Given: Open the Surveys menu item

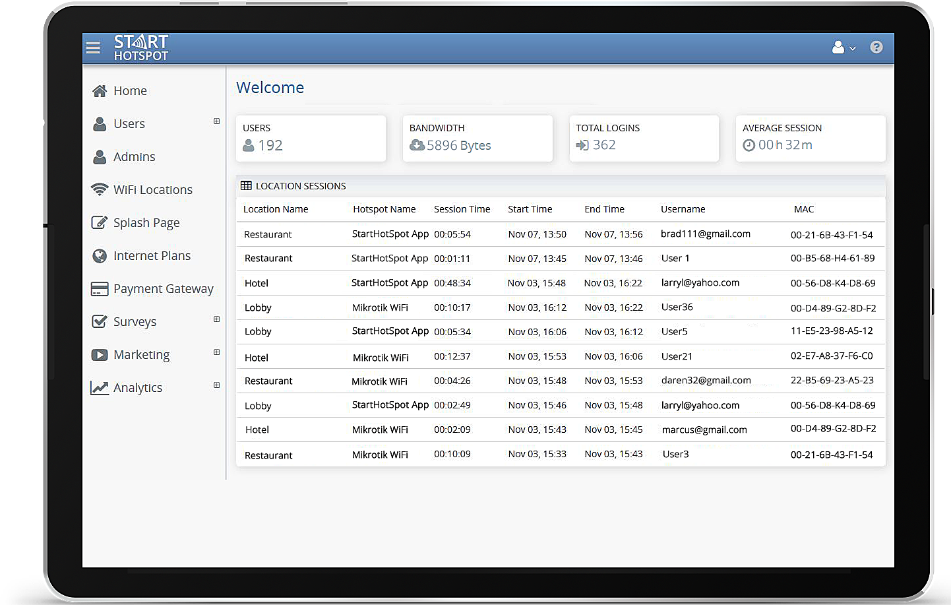Looking at the screenshot, I should 135,322.
